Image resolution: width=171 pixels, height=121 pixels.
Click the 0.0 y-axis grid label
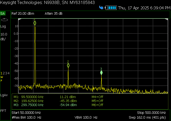tap(16, 34)
